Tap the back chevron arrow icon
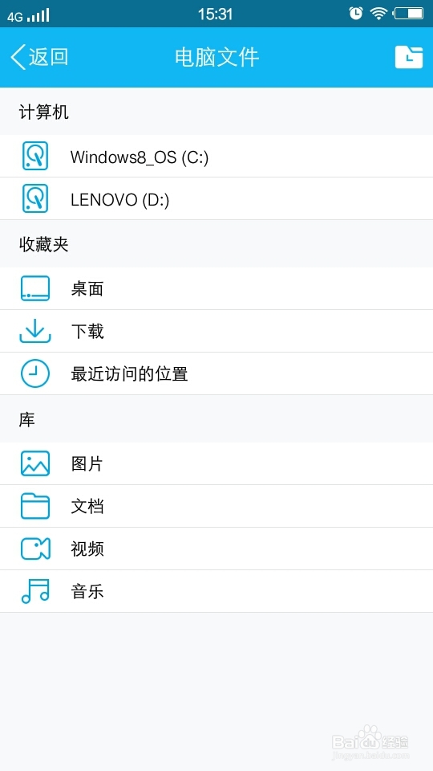Viewport: 433px width, 771px height. 18,57
